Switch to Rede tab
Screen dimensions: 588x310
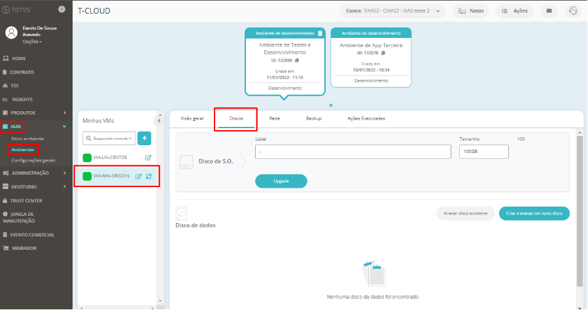pyautogui.click(x=275, y=118)
